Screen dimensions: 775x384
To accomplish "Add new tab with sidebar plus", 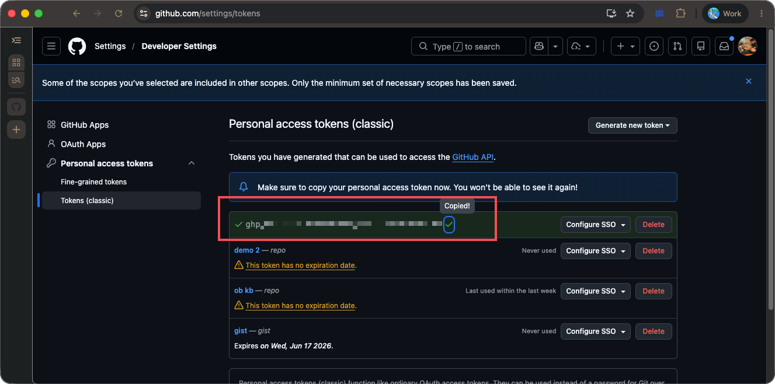I will click(x=16, y=130).
